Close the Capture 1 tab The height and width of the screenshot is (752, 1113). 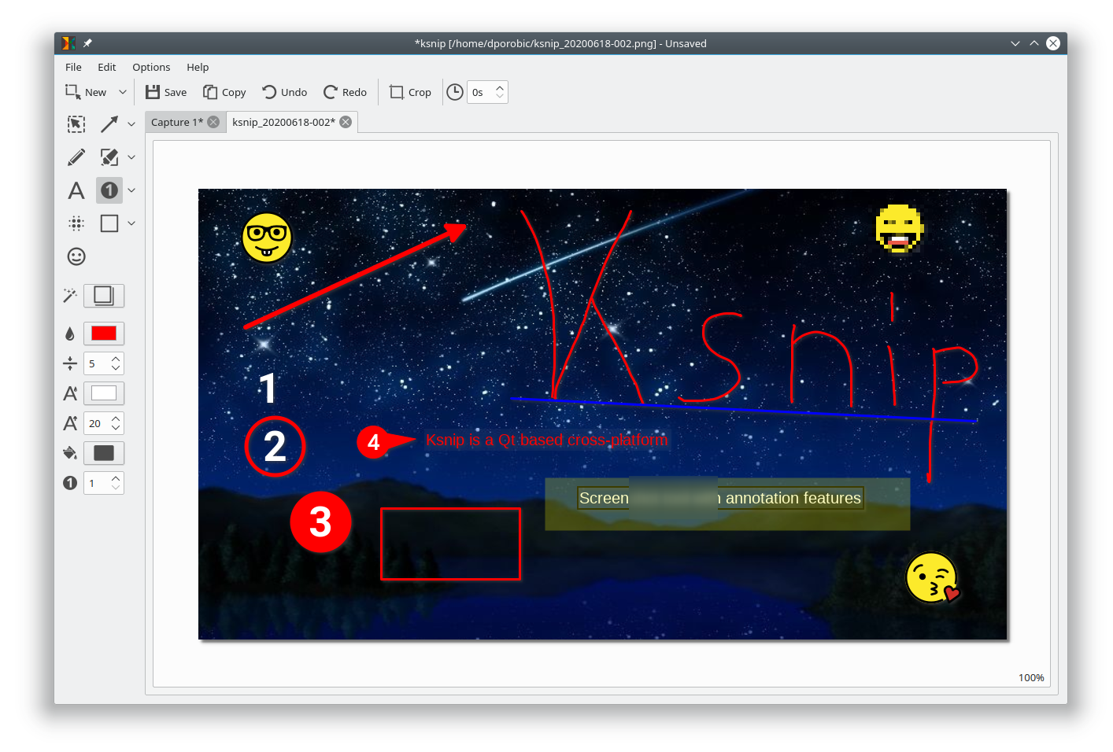coord(213,122)
